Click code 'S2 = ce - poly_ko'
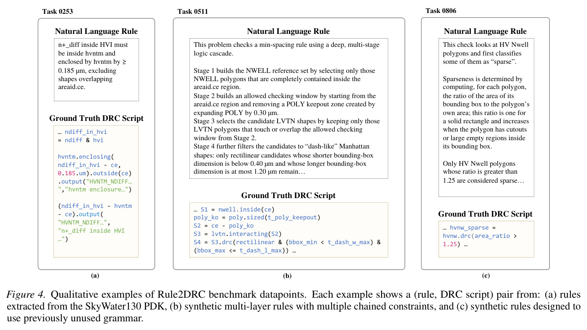The width and height of the screenshot is (587, 330). tap(224, 226)
